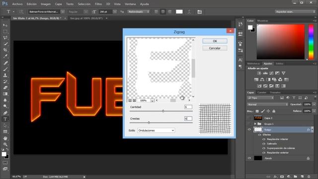Open the layer filter Tipo dropdown

click(260, 98)
